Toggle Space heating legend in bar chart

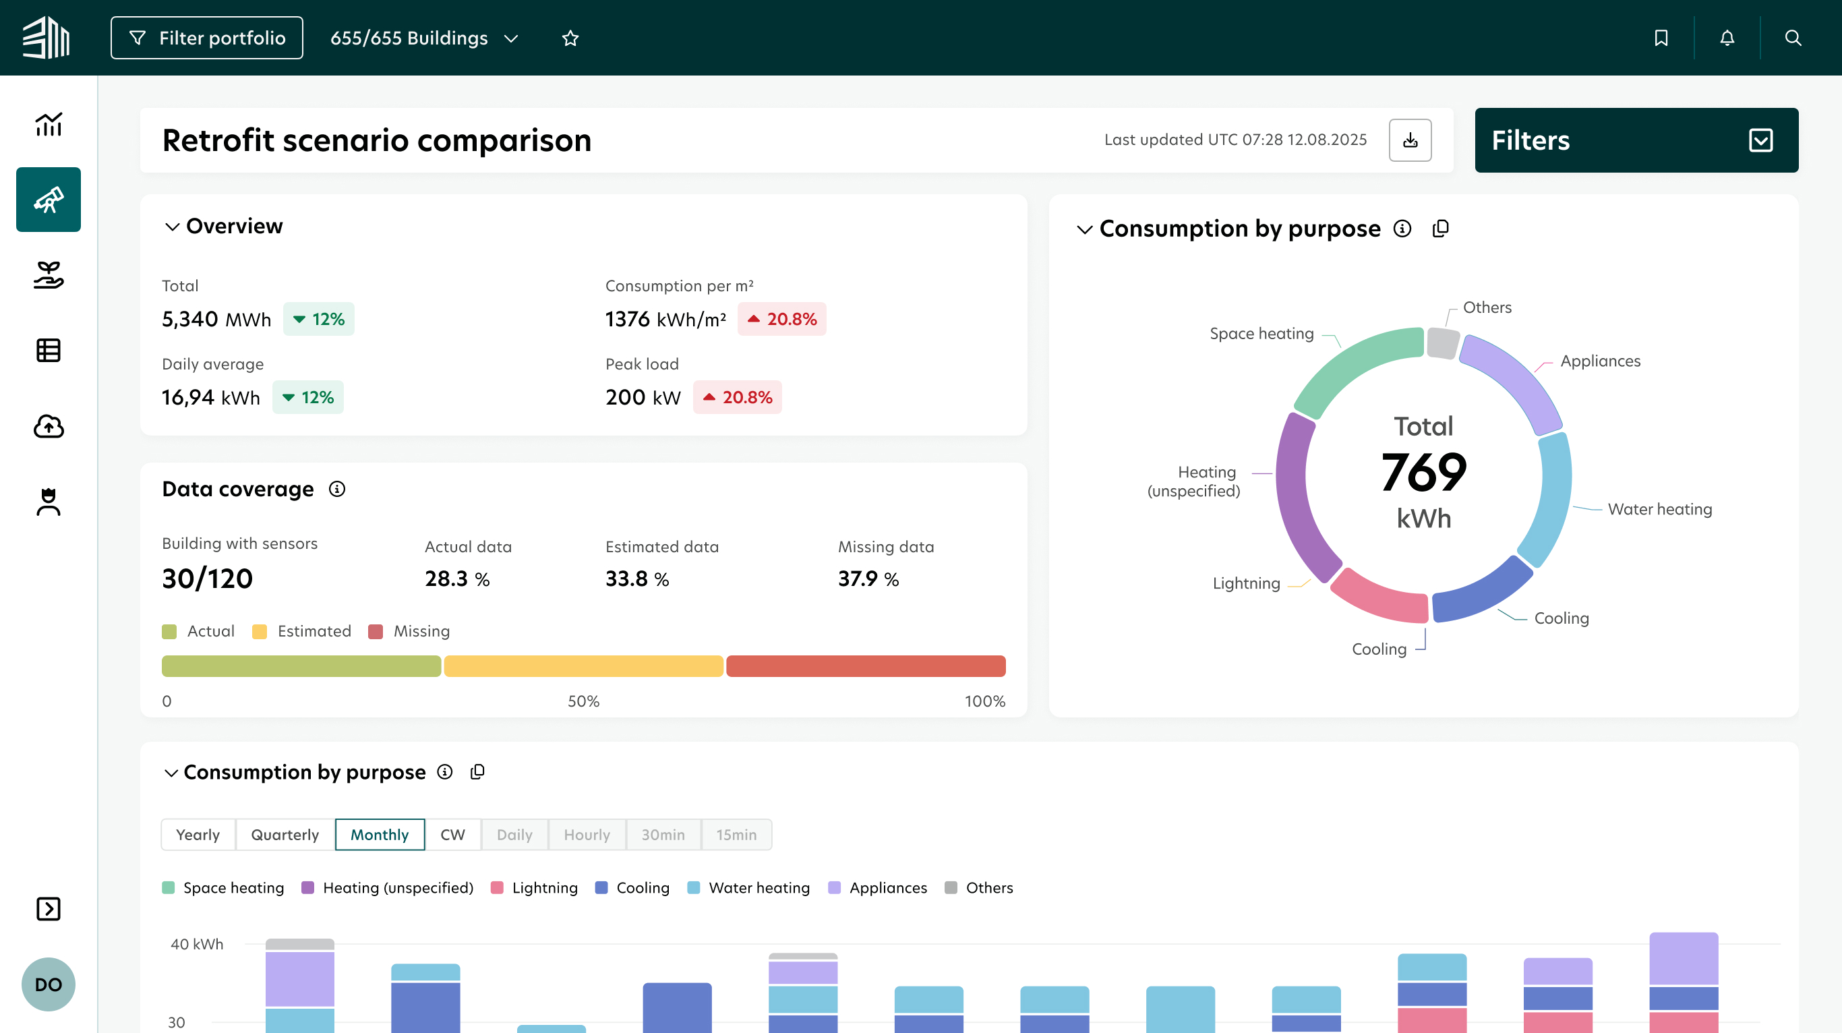[223, 888]
